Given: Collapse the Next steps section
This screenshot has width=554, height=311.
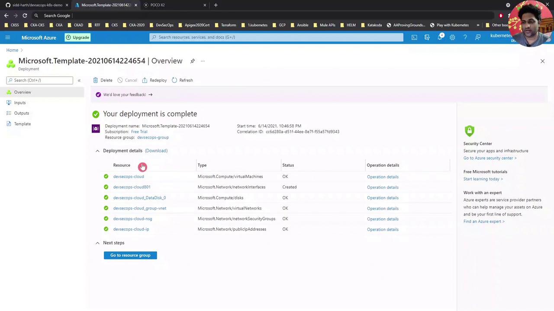Looking at the screenshot, I should pyautogui.click(x=97, y=243).
